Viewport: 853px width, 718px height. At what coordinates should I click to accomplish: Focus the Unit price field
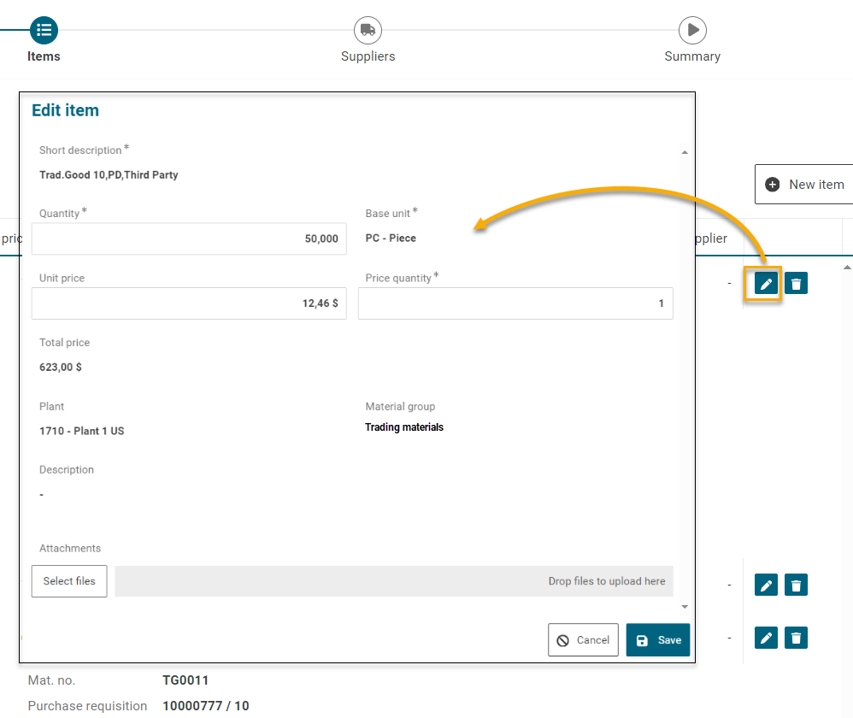point(189,303)
